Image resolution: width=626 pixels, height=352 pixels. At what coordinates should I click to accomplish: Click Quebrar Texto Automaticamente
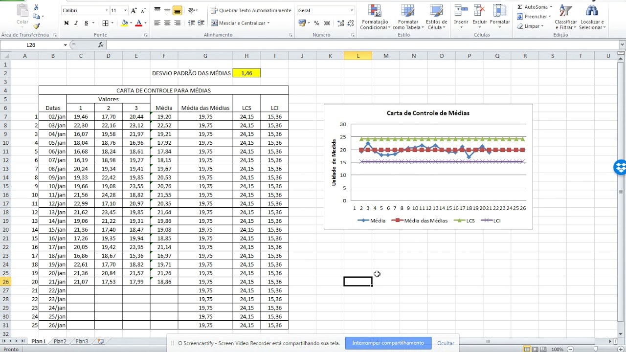(251, 10)
